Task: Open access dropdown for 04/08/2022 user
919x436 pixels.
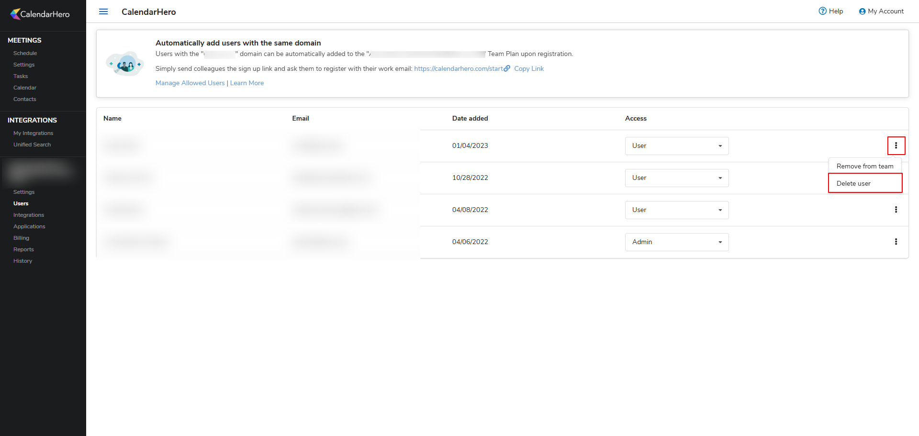Action: coord(677,210)
